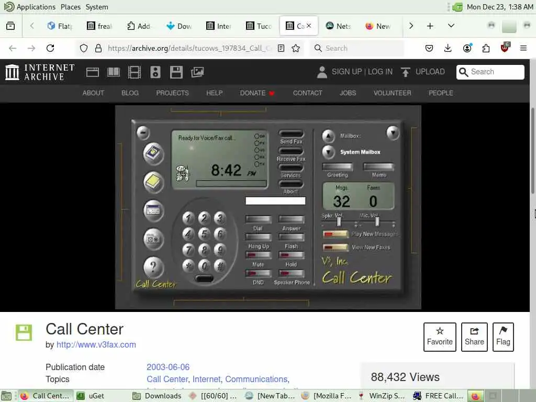536x402 pixels.
Task: Switch to the New tab with Firefox icon
Action: pos(378,26)
